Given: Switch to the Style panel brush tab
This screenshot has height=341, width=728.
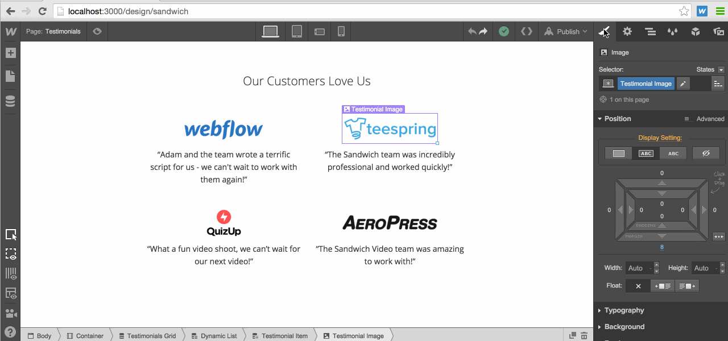Looking at the screenshot, I should [x=605, y=32].
